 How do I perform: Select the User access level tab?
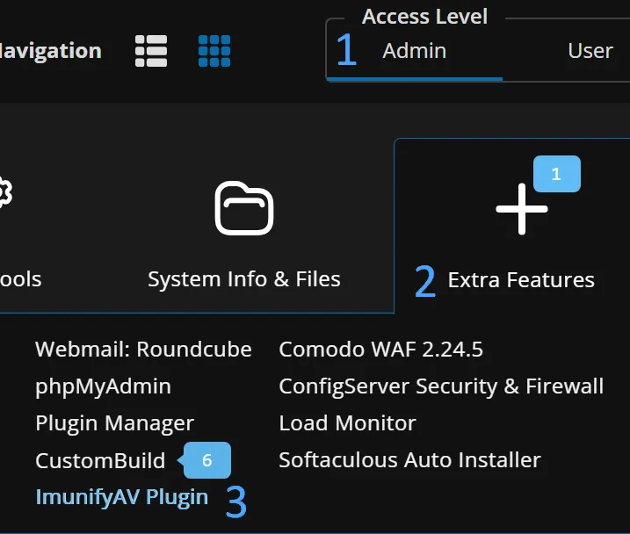(590, 51)
